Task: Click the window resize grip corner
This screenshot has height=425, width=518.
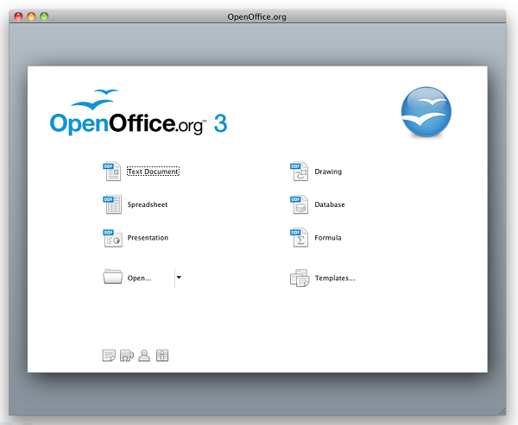Action: coord(502,411)
